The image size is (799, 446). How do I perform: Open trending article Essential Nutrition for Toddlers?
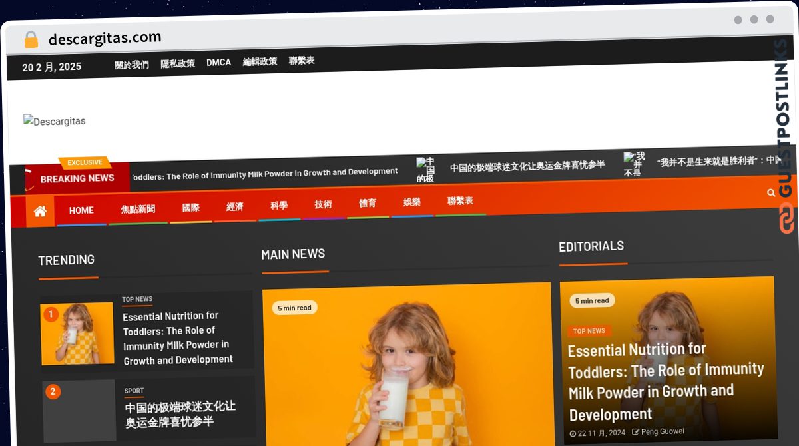178,338
